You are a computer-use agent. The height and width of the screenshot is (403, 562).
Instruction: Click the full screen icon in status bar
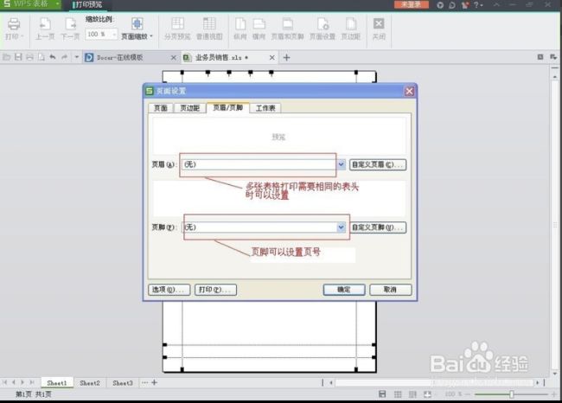coord(427,394)
